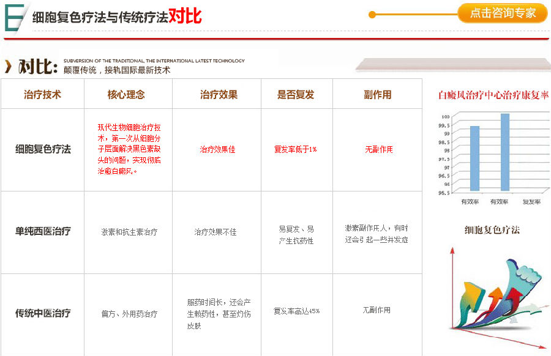Click the 治疗技术 column header
The width and height of the screenshot is (551, 356).
coord(42,94)
